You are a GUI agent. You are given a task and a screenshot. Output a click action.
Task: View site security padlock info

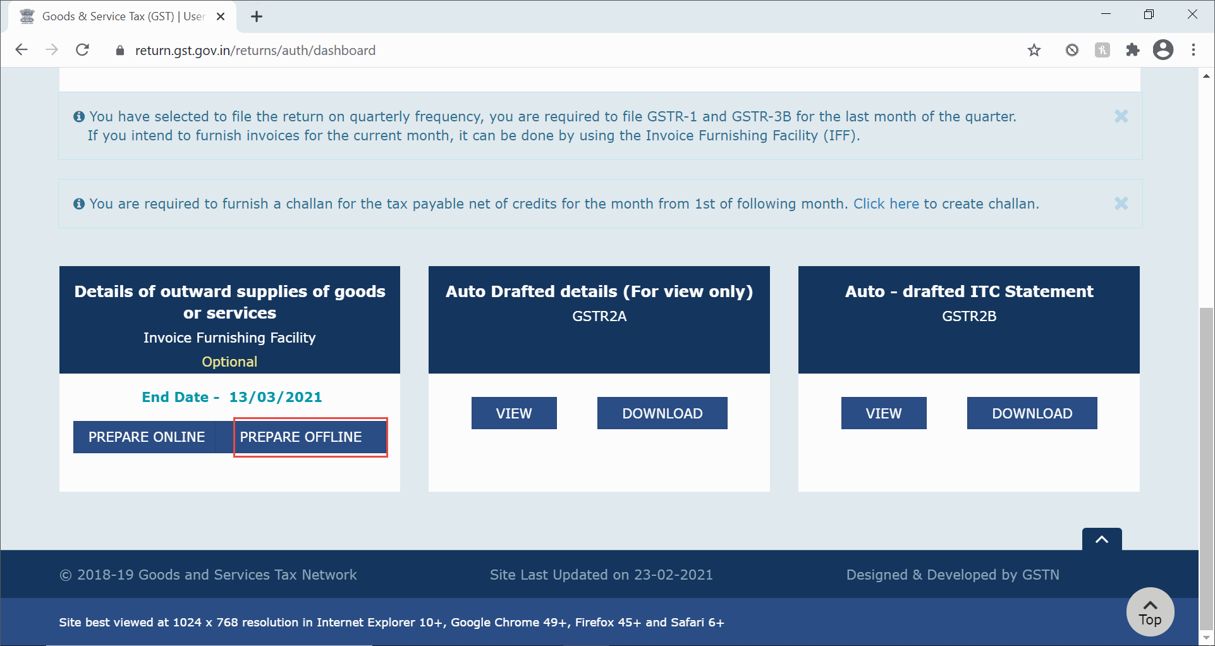120,51
